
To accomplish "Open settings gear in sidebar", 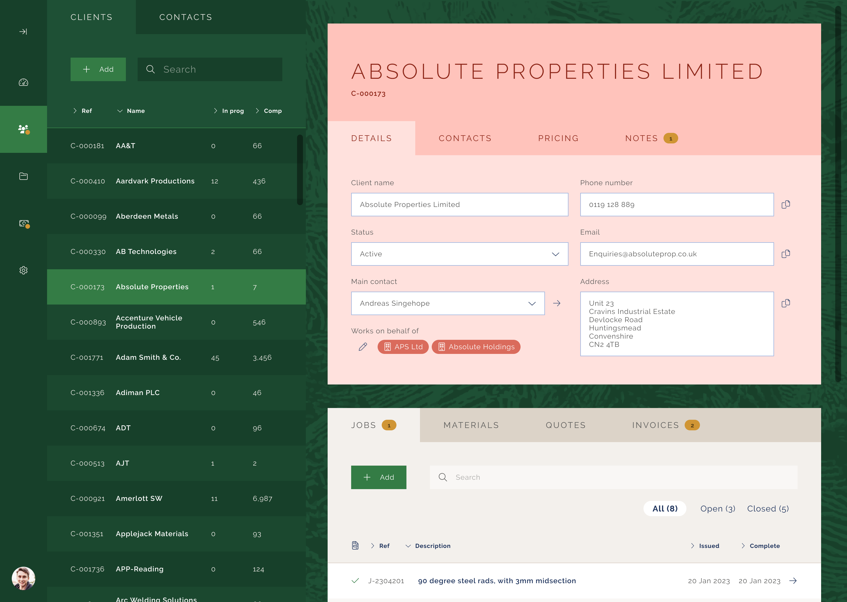I will coord(23,270).
